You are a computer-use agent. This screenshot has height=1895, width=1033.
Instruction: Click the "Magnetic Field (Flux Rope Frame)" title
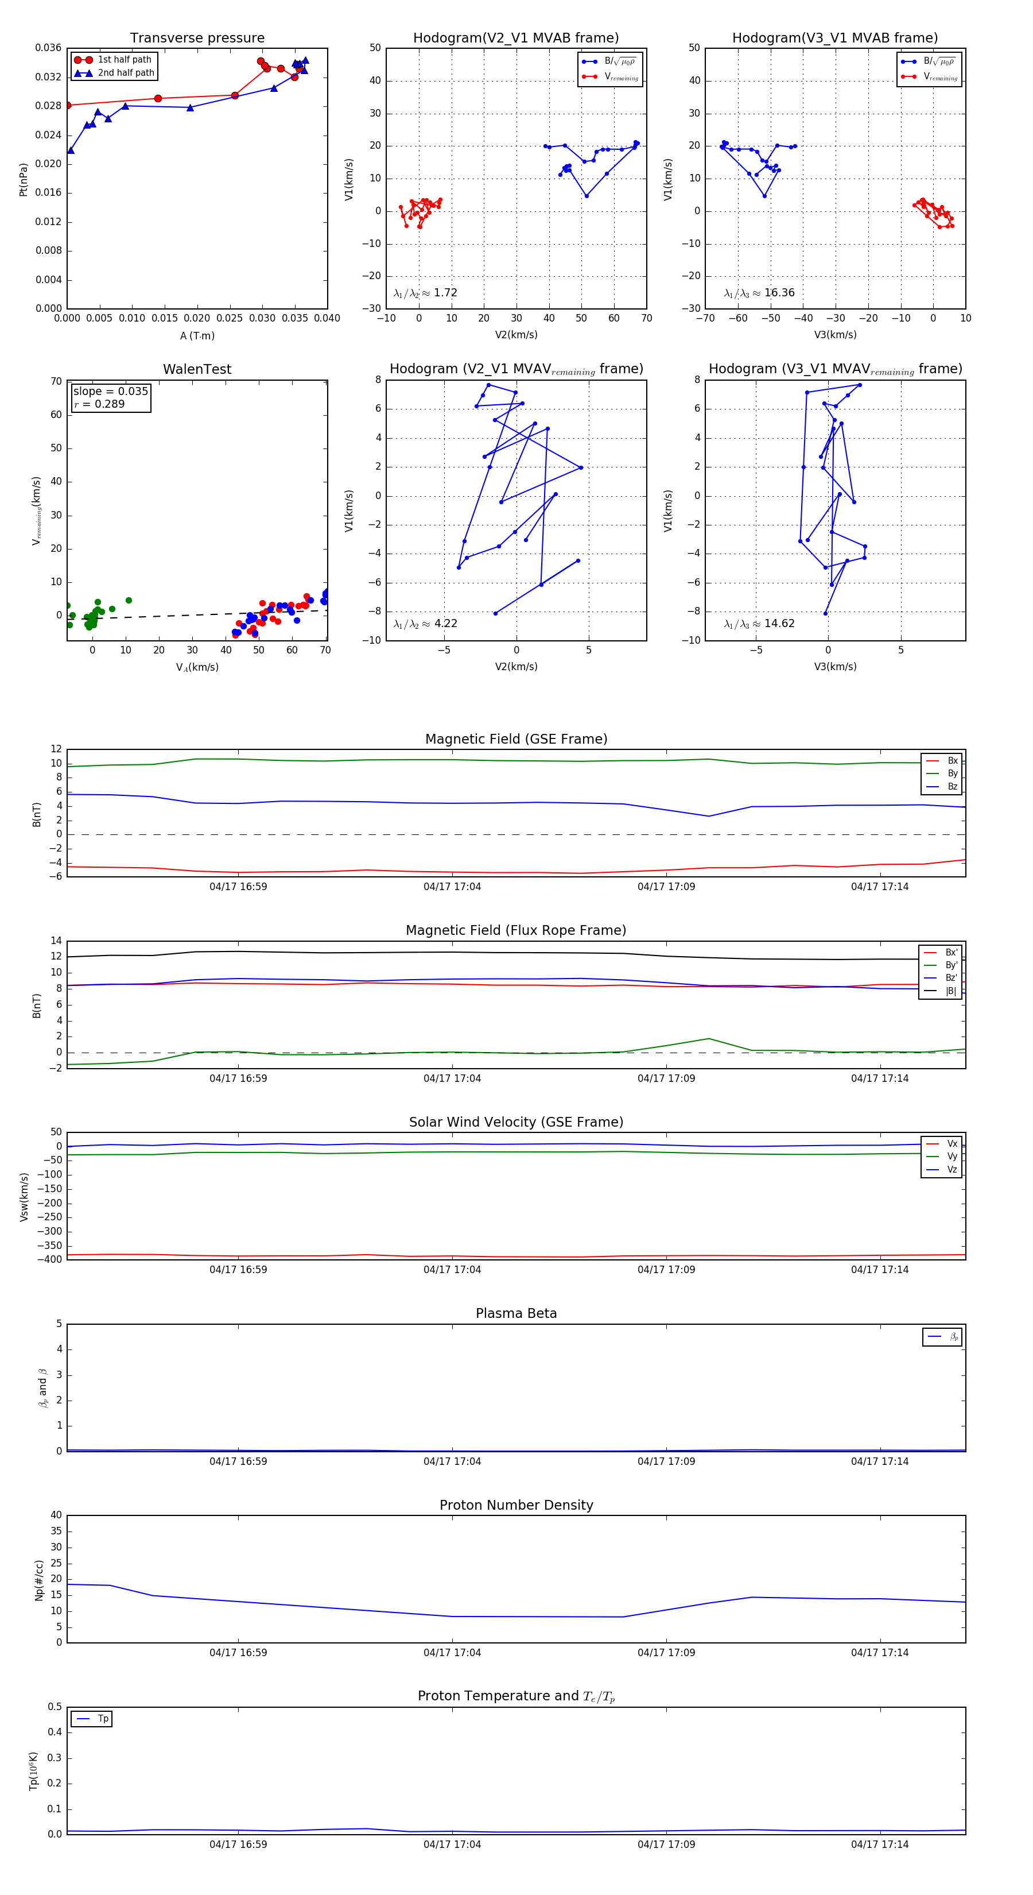(516, 931)
